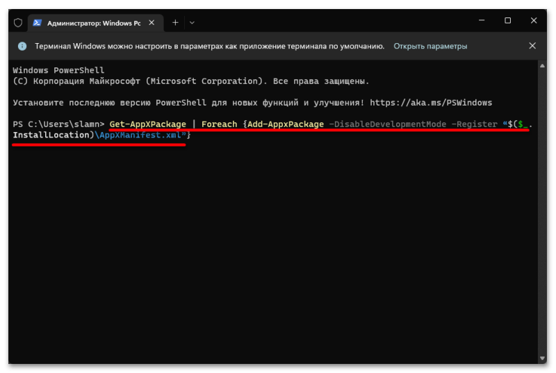Image resolution: width=556 pixels, height=373 pixels.
Task: Click the PS C:\Users\slamn> prompt
Action: 58,124
